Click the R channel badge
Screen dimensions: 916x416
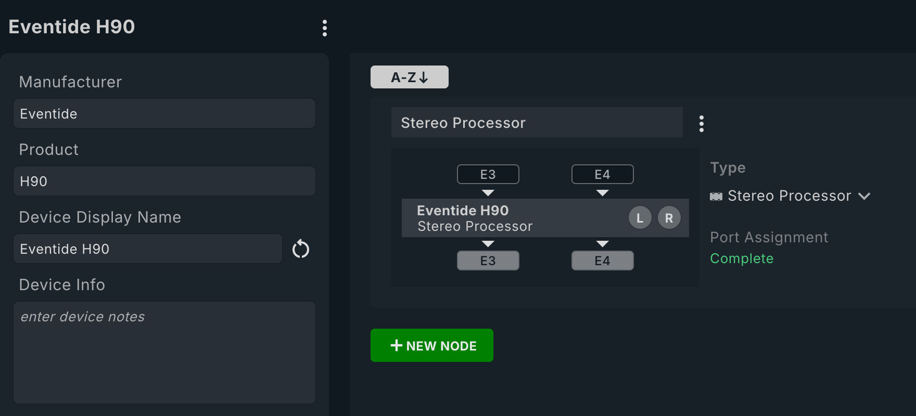click(669, 218)
